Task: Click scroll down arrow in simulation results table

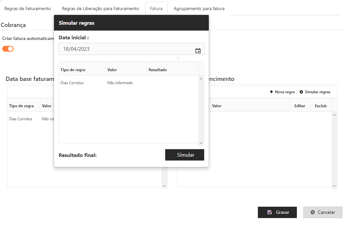Action: pos(201,143)
